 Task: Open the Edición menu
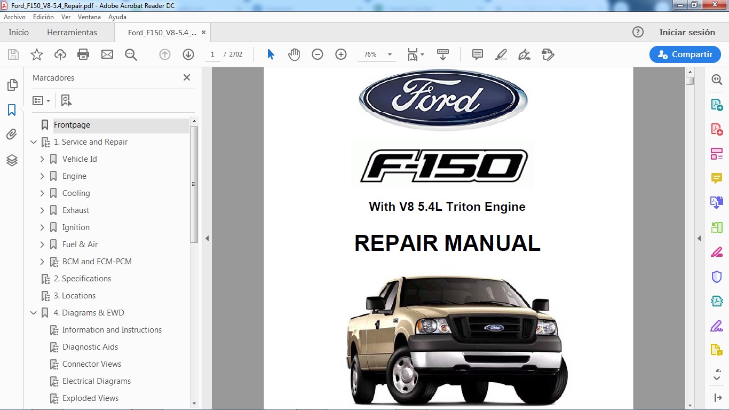coord(43,17)
